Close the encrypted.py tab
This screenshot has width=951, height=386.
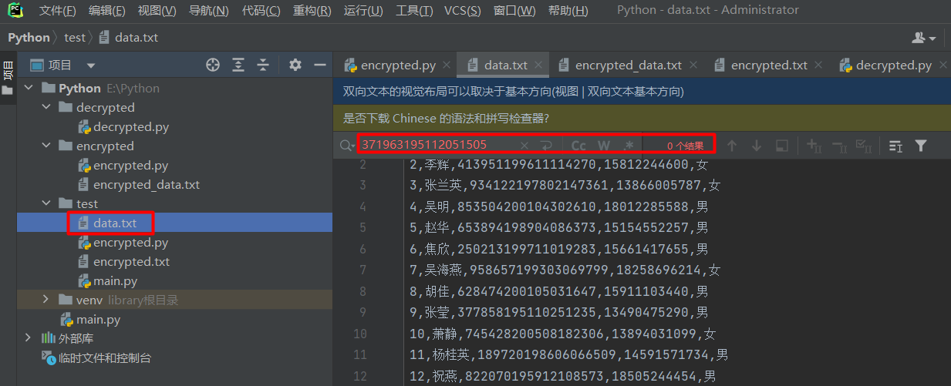[x=448, y=65]
